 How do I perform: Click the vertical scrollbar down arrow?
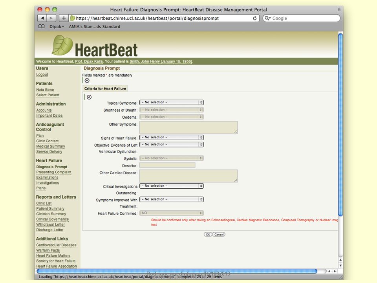pyautogui.click(x=340, y=266)
